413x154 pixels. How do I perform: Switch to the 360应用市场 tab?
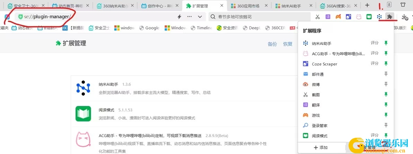[249, 6]
